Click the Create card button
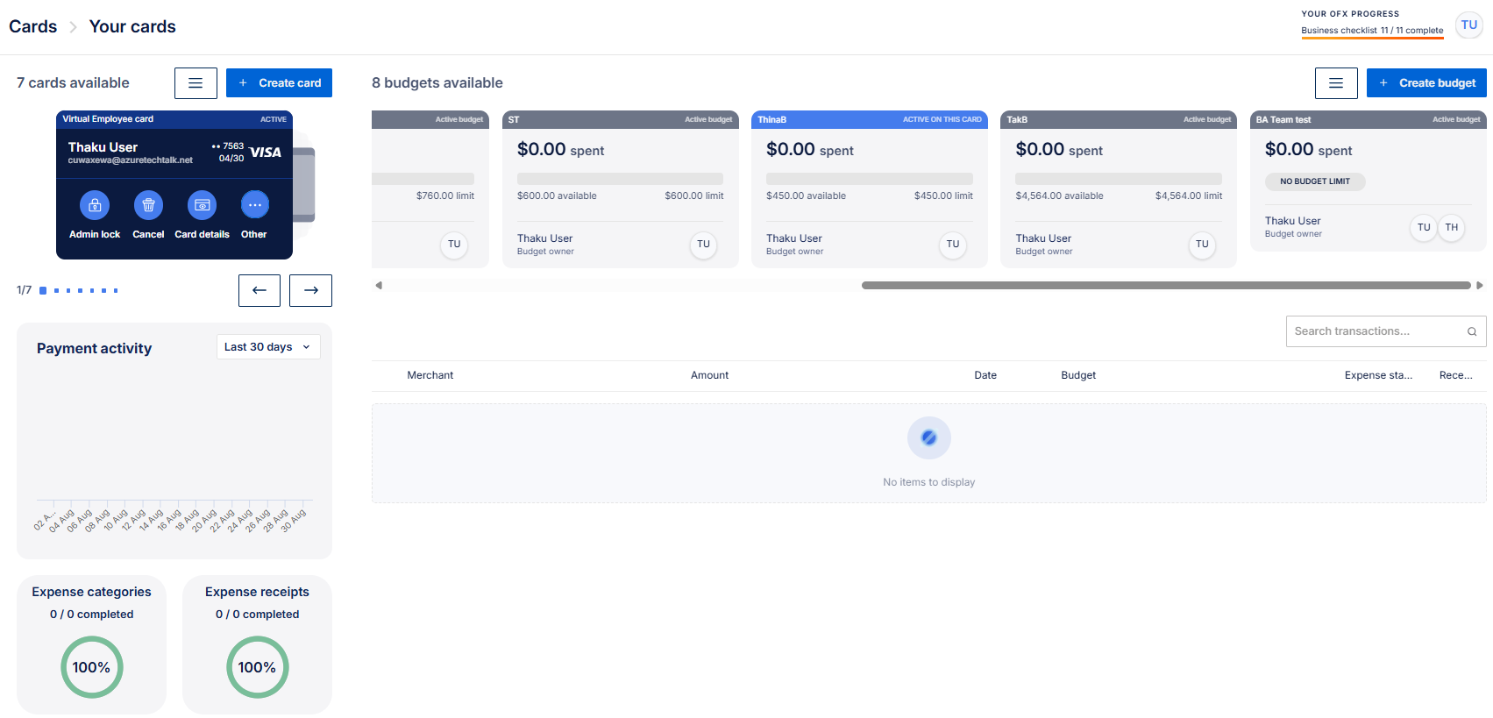 click(279, 83)
